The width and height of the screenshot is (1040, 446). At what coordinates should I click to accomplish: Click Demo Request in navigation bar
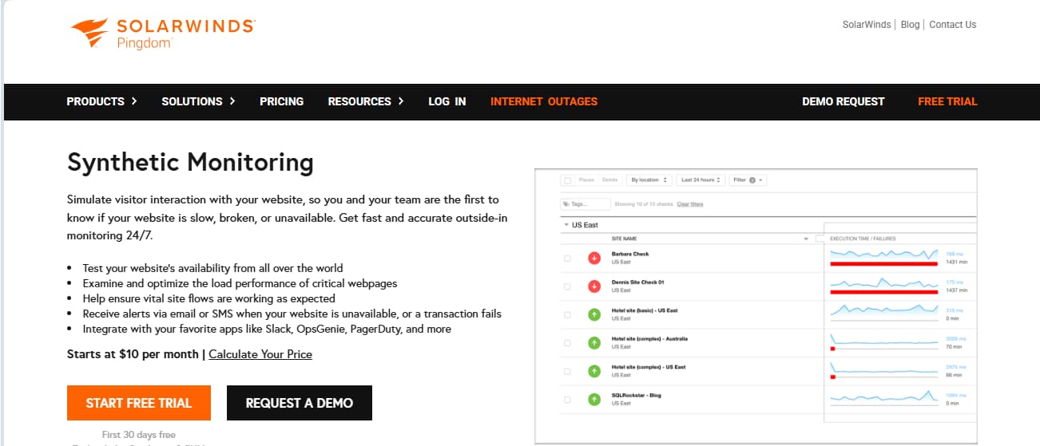(x=844, y=101)
